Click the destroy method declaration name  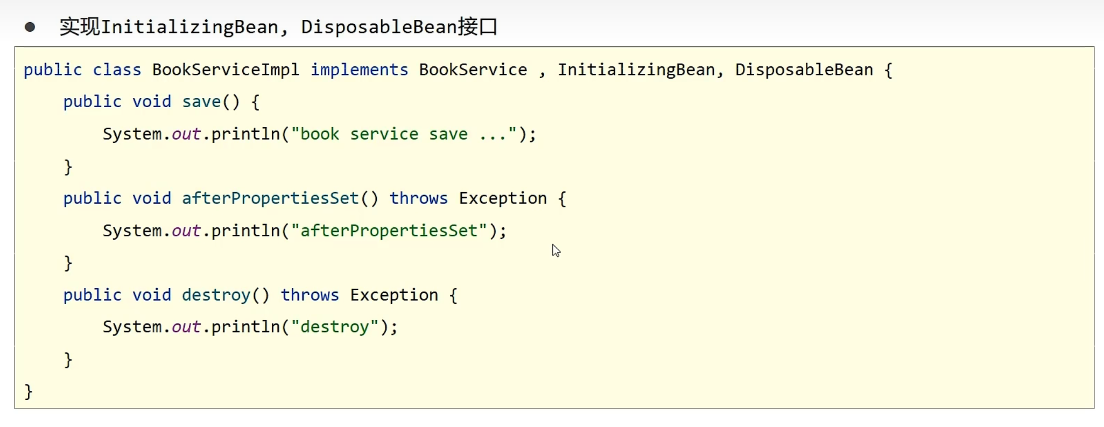(216, 295)
